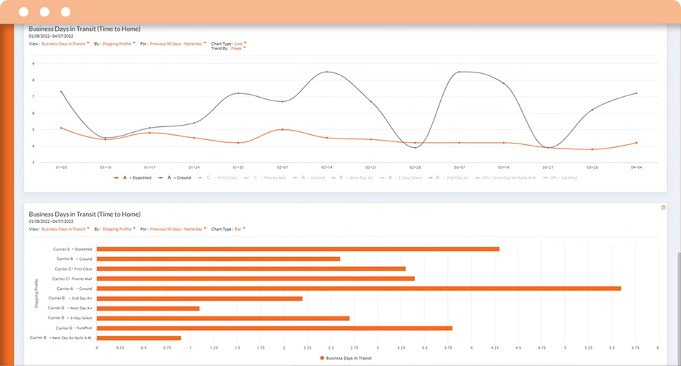This screenshot has width=681, height=366.
Task: Open the date range dropdown on line chart
Action: (x=177, y=44)
